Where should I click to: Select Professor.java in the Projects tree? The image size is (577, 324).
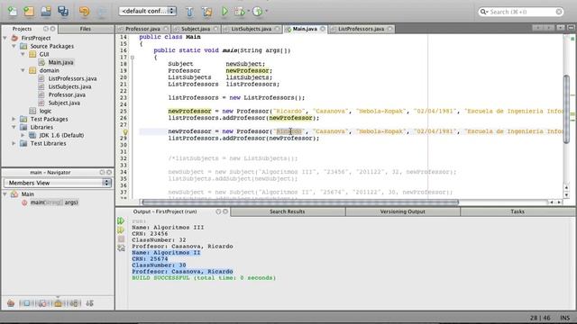[x=67, y=94]
